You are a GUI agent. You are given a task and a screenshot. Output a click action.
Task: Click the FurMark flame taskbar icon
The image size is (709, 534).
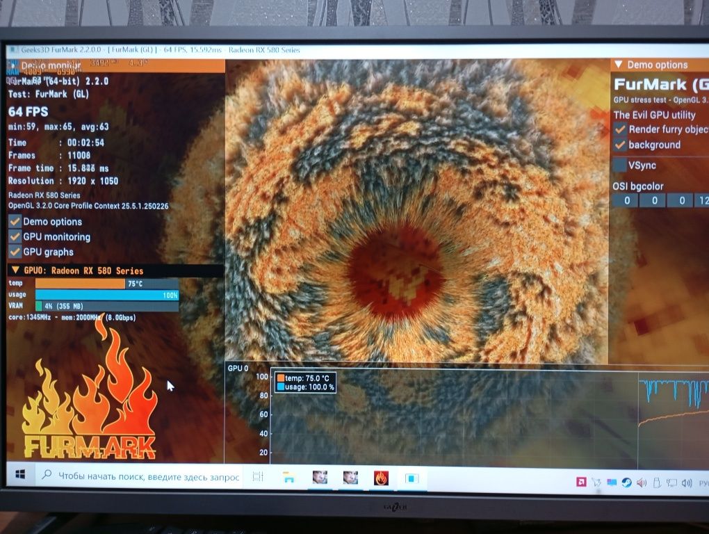click(x=381, y=478)
